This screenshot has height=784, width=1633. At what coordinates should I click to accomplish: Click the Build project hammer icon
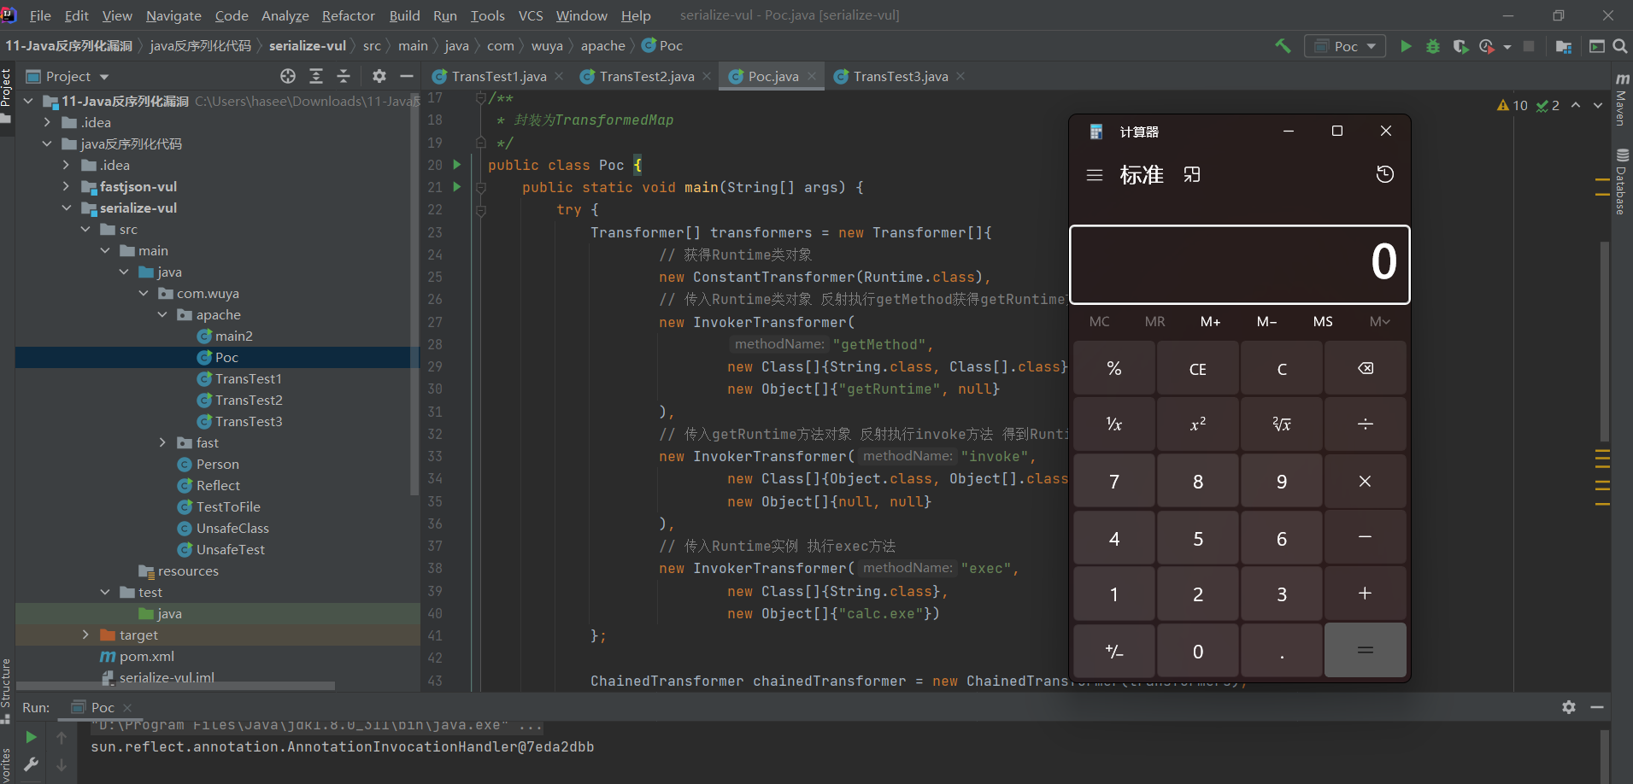pyautogui.click(x=1283, y=46)
